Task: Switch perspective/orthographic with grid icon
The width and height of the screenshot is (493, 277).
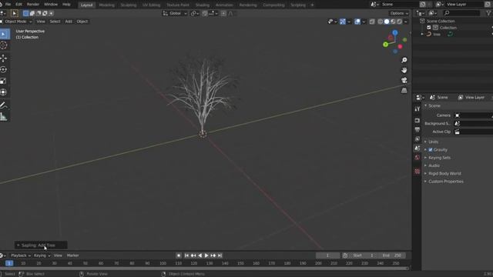Action: click(404, 91)
